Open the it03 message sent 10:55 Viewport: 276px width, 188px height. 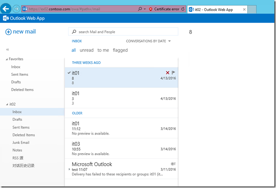pos(121,149)
